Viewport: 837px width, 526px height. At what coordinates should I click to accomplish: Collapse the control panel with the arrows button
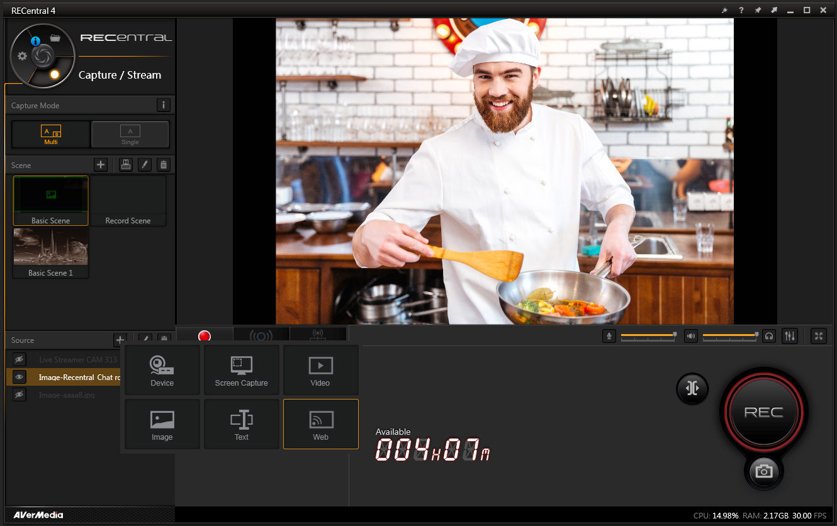(x=692, y=388)
